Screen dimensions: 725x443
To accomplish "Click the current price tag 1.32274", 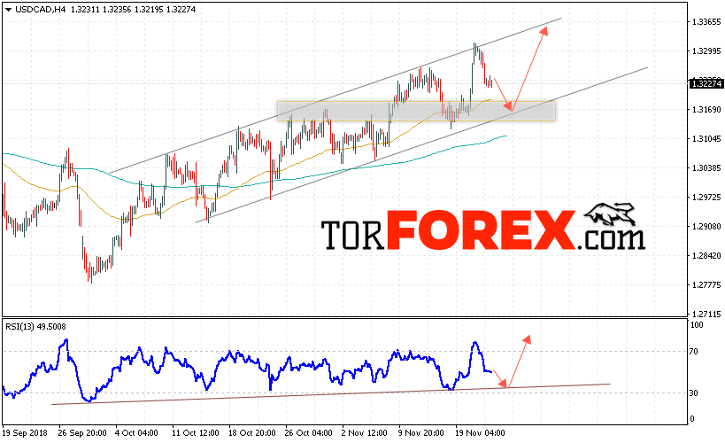I will pyautogui.click(x=706, y=84).
